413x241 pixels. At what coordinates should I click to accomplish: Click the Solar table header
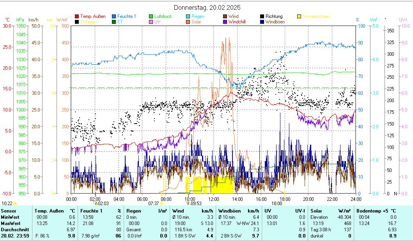pos(316,211)
